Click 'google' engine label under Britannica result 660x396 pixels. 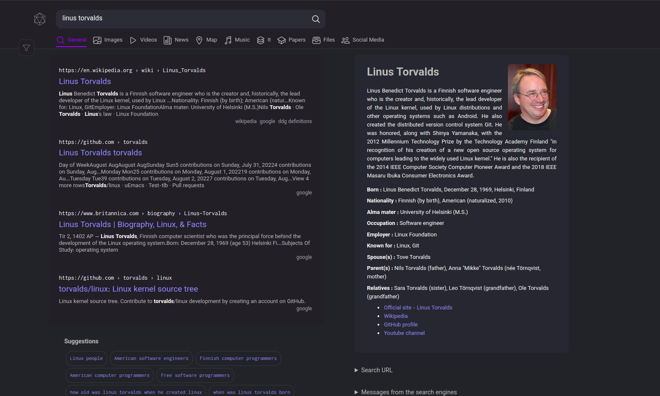[304, 257]
